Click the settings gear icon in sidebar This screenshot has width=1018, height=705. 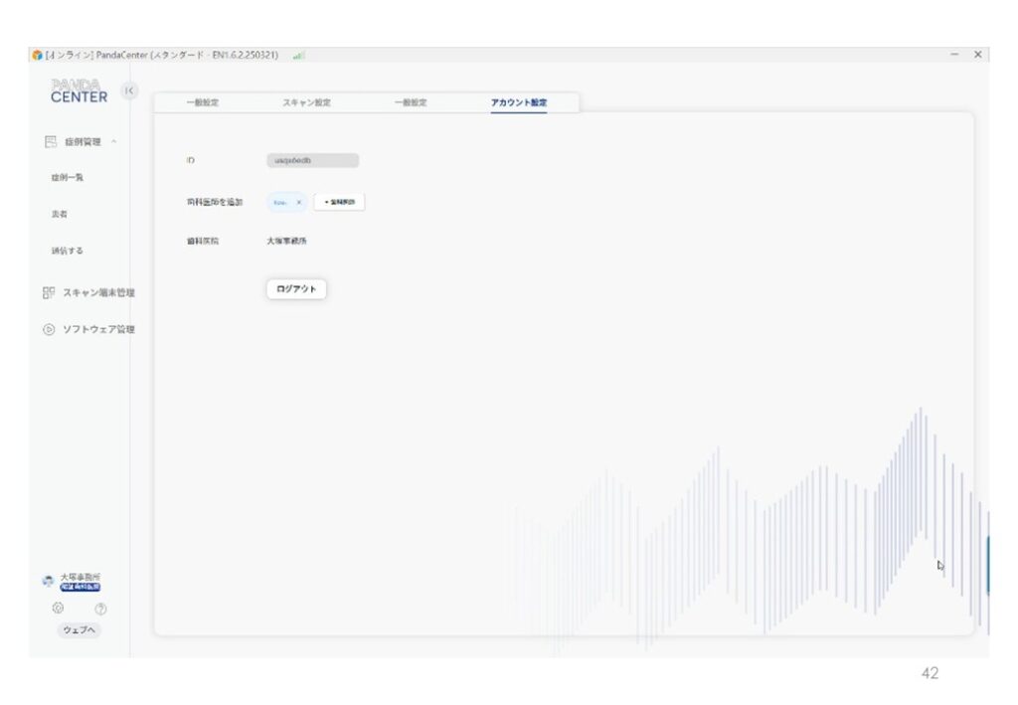(x=58, y=609)
